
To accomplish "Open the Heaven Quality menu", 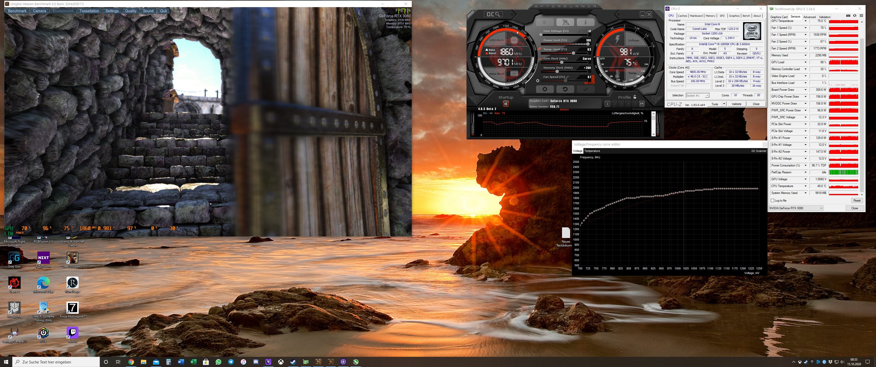I will [131, 11].
